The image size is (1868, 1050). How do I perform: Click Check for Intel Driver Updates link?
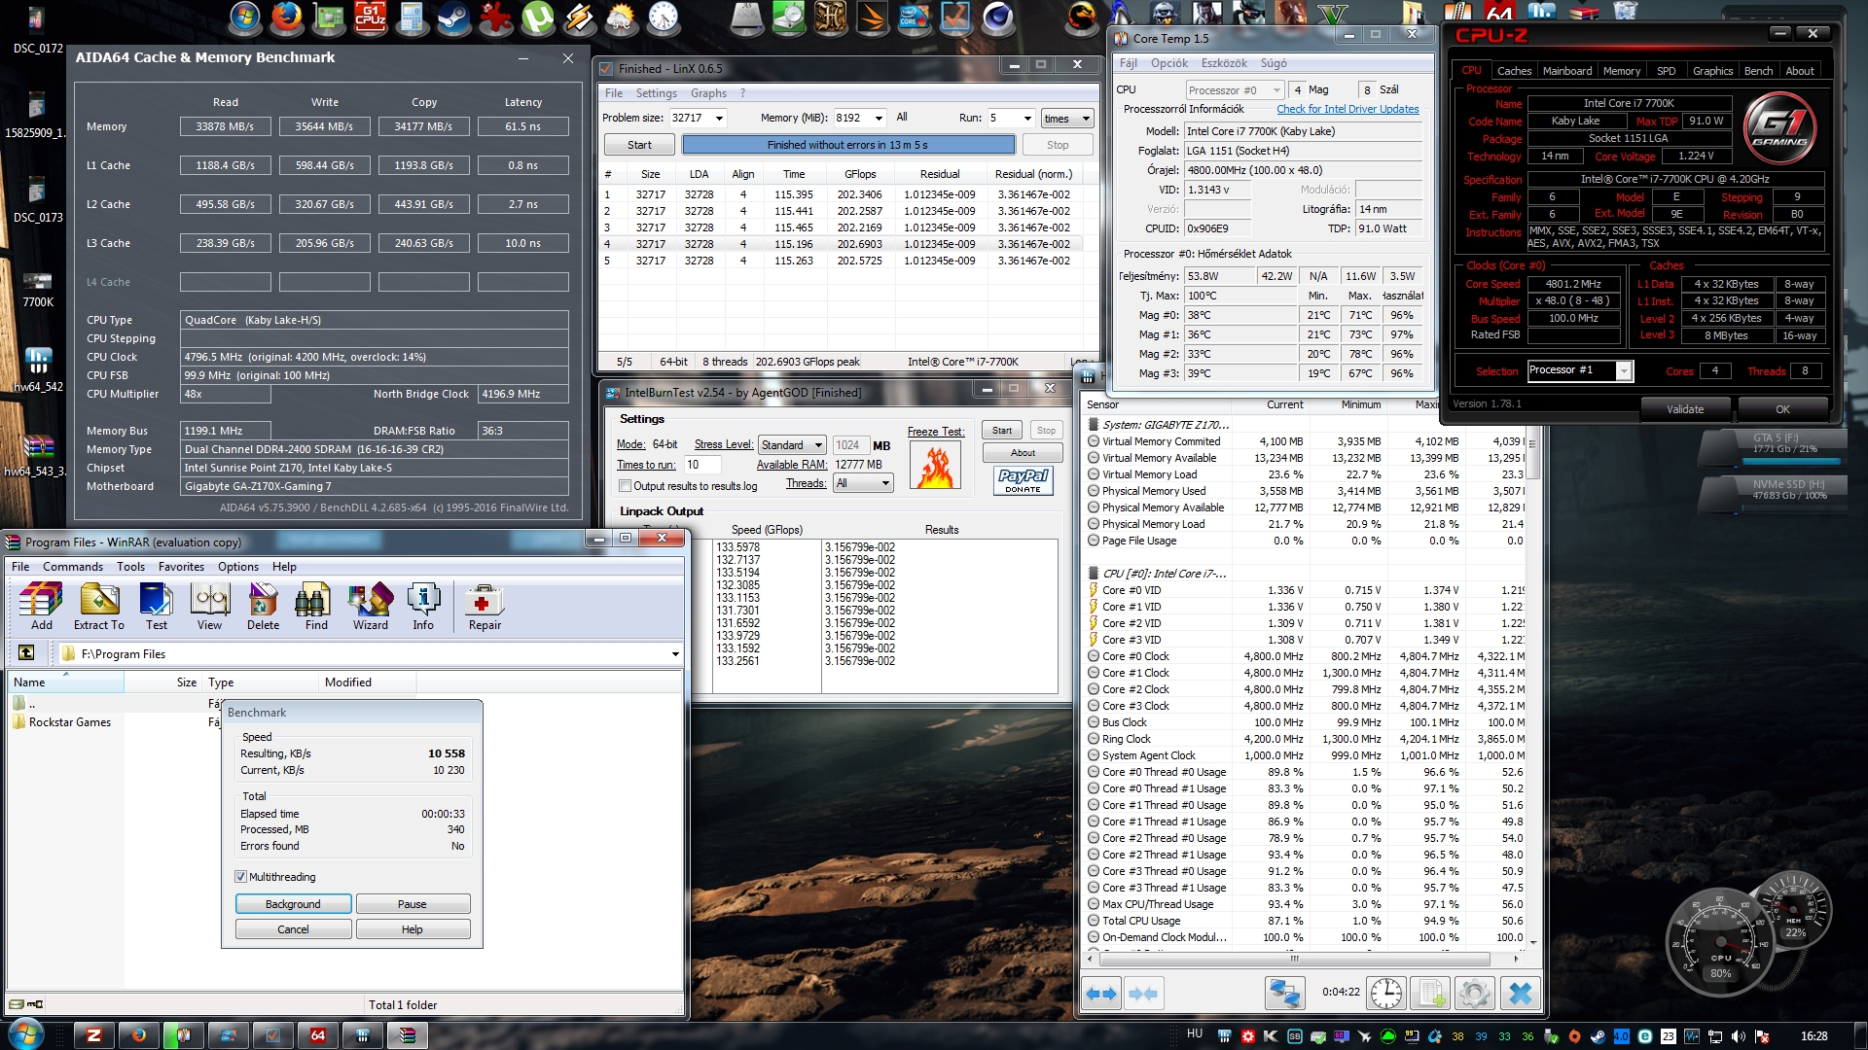pyautogui.click(x=1347, y=109)
